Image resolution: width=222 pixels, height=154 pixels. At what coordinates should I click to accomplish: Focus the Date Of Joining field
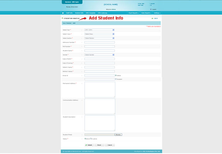(99, 63)
